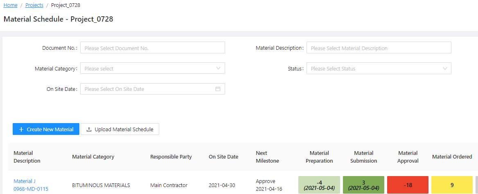478x194 pixels.
Task: Click Material Category column header
Action: (x=93, y=157)
